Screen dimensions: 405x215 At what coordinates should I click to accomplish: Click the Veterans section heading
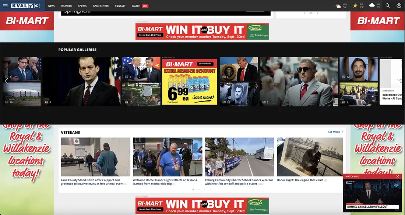pyautogui.click(x=71, y=133)
